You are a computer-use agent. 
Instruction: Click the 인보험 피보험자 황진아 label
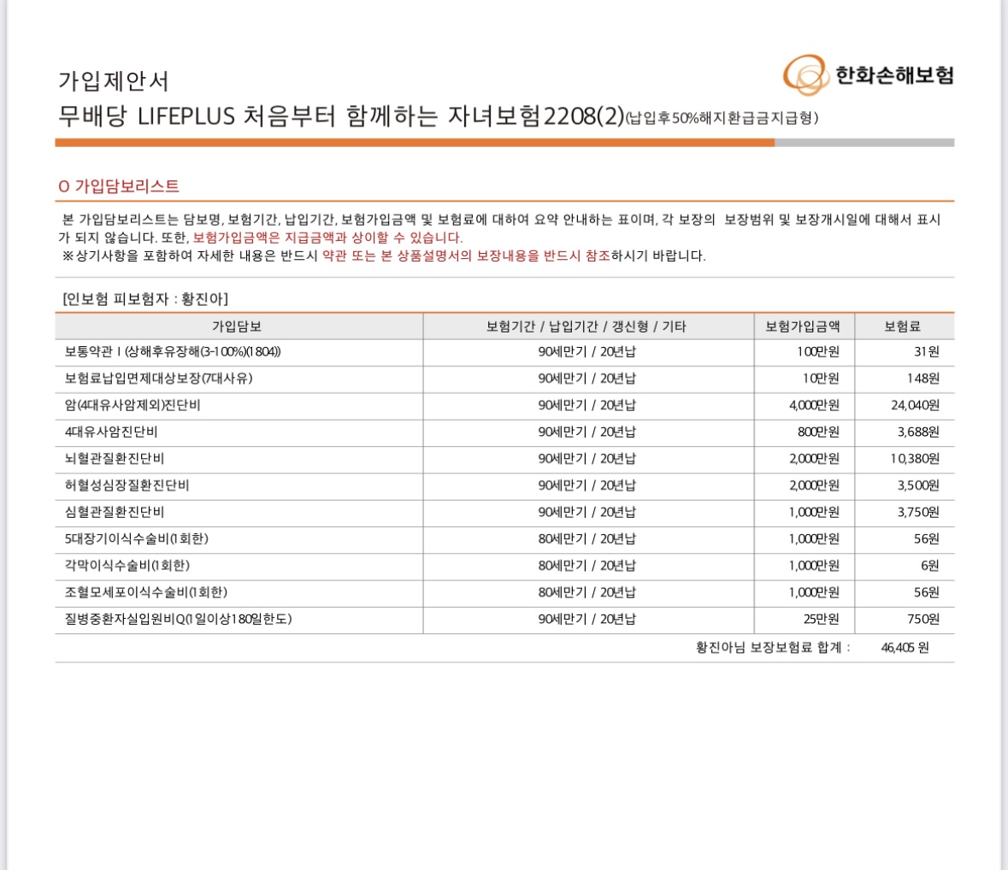(145, 299)
